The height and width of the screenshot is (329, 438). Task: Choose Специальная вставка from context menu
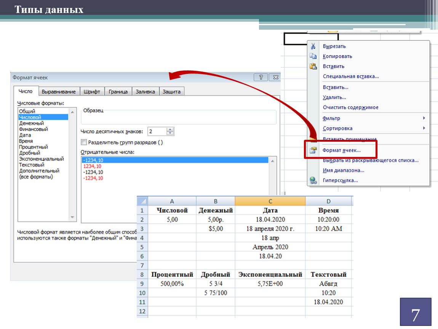tap(350, 77)
